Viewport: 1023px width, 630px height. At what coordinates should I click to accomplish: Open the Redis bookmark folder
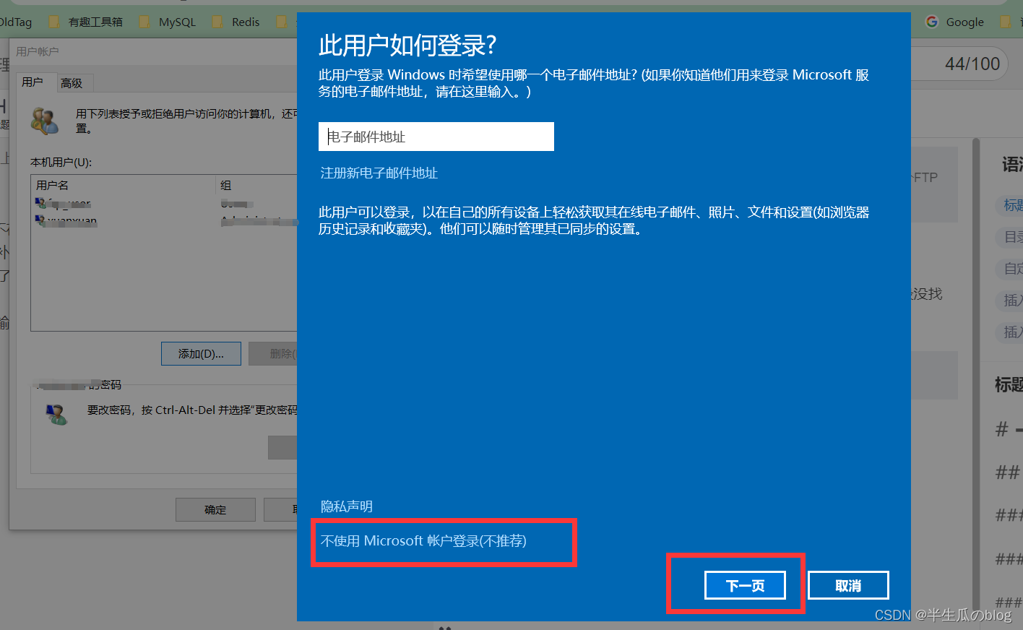(236, 22)
